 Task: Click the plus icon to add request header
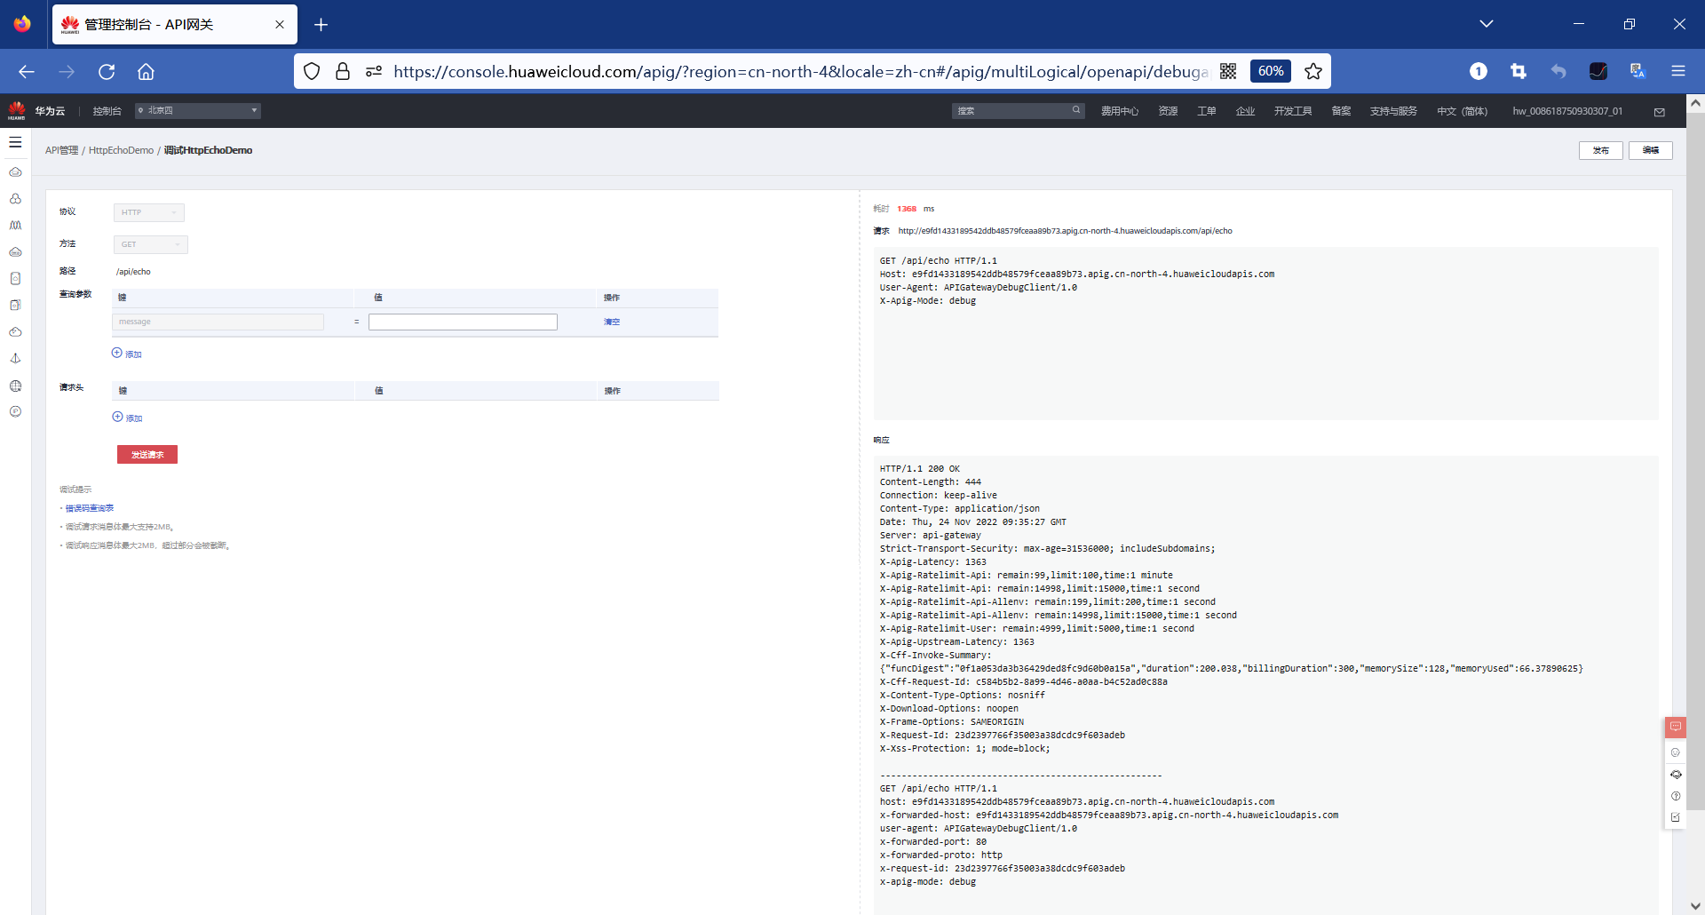(117, 417)
